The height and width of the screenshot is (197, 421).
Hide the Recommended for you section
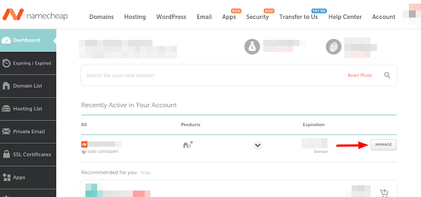[x=146, y=173]
